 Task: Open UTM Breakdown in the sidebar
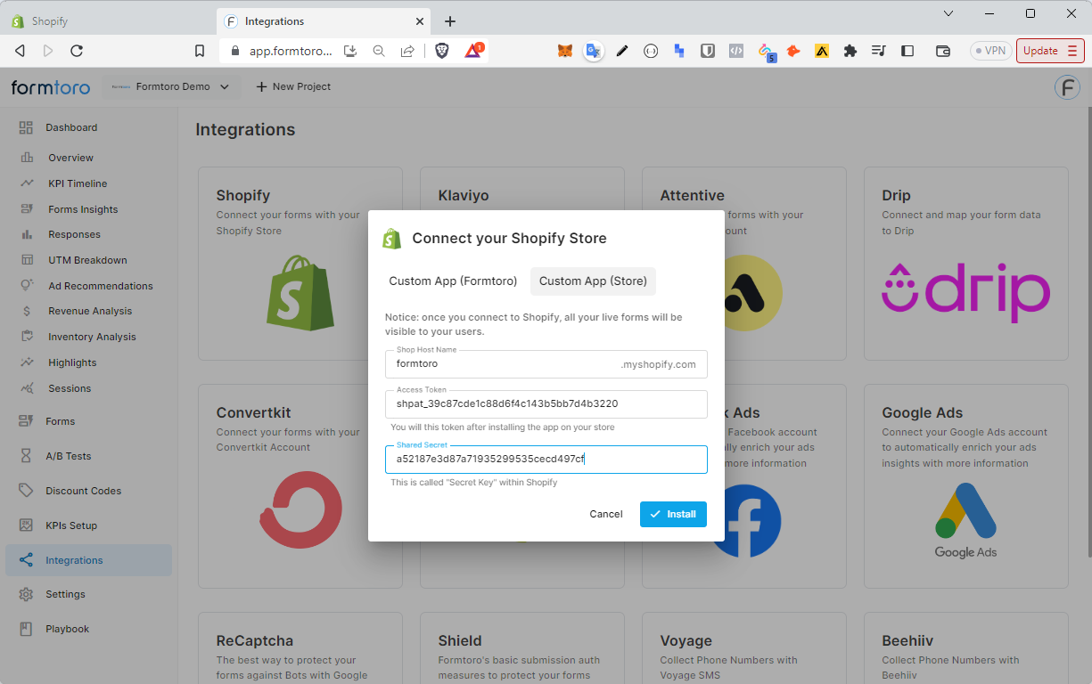(88, 260)
